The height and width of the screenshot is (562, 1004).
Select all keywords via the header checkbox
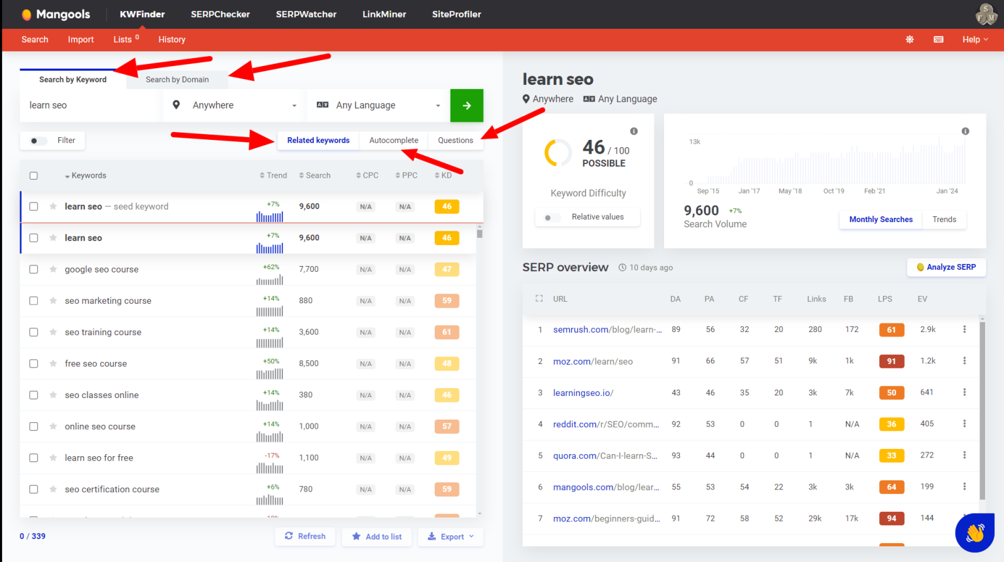(33, 175)
